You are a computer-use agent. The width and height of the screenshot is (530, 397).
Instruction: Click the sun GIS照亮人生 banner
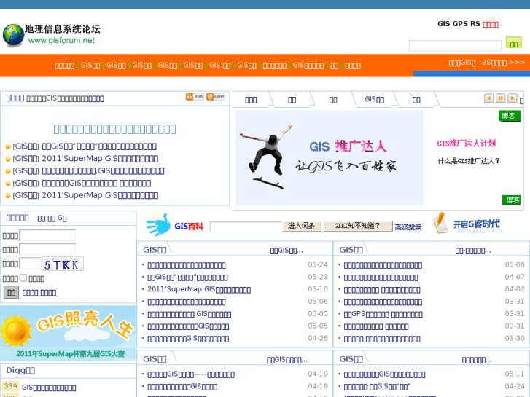click(x=68, y=332)
